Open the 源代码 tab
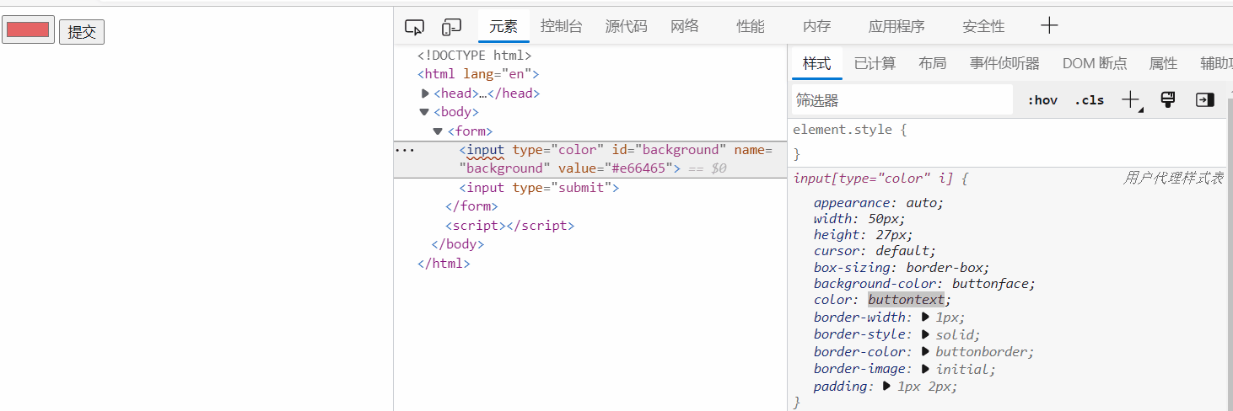 [x=626, y=26]
